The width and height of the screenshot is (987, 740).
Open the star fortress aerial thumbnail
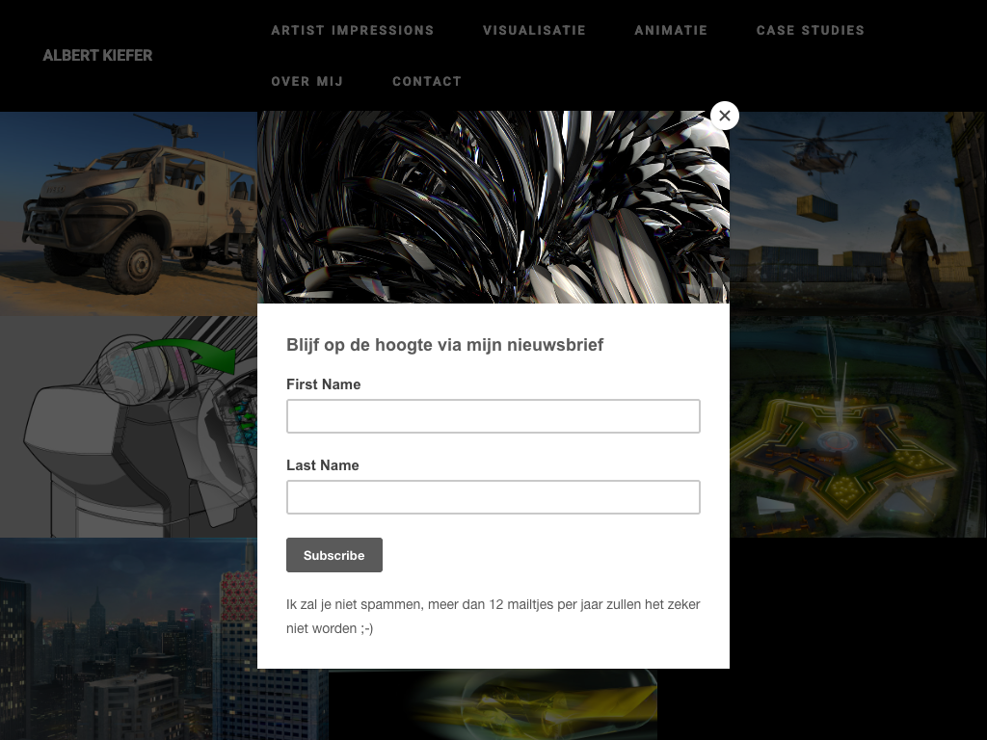tap(857, 425)
